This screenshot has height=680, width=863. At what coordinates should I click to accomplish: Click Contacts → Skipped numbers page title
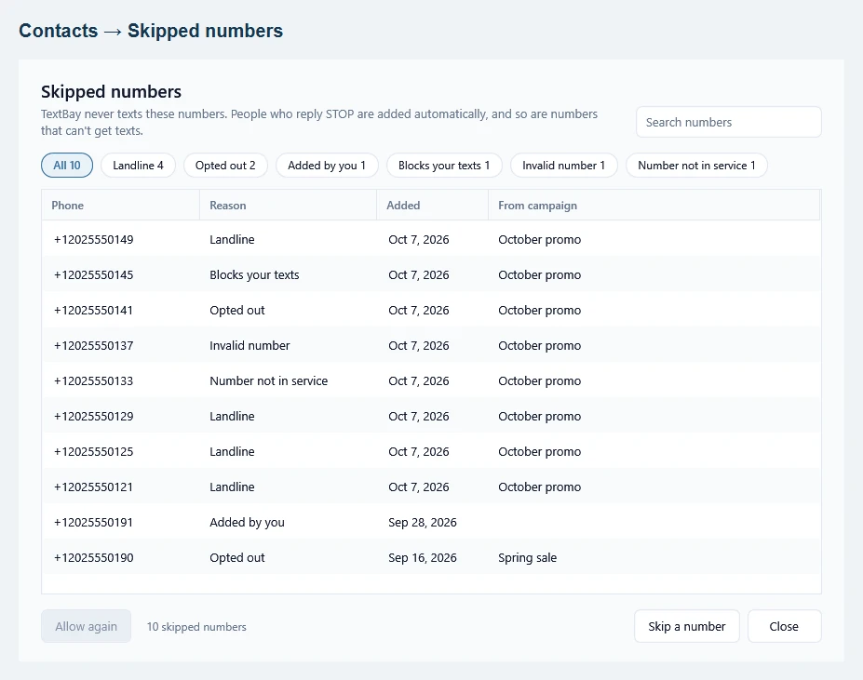click(x=151, y=31)
